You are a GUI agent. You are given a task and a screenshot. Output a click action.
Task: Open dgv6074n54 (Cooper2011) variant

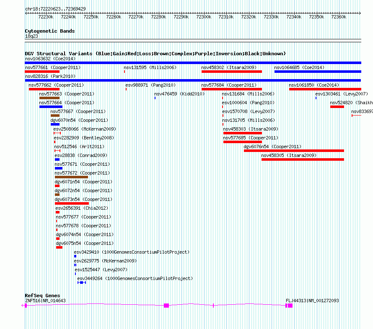point(85,234)
